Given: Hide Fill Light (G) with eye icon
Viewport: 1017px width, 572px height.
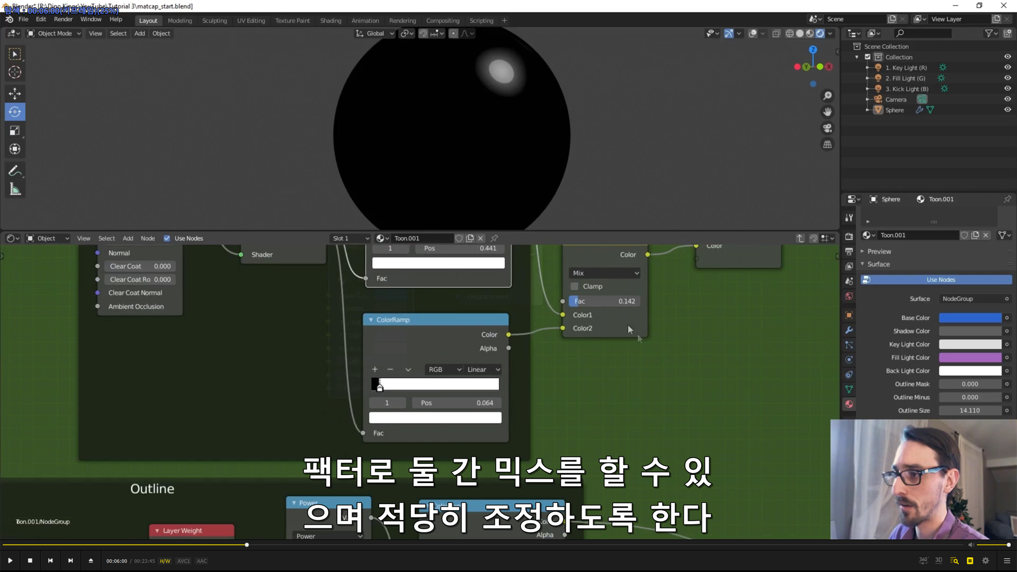Looking at the screenshot, I should pyautogui.click(x=1007, y=78).
